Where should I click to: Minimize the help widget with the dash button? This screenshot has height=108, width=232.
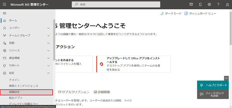[x=226, y=78]
